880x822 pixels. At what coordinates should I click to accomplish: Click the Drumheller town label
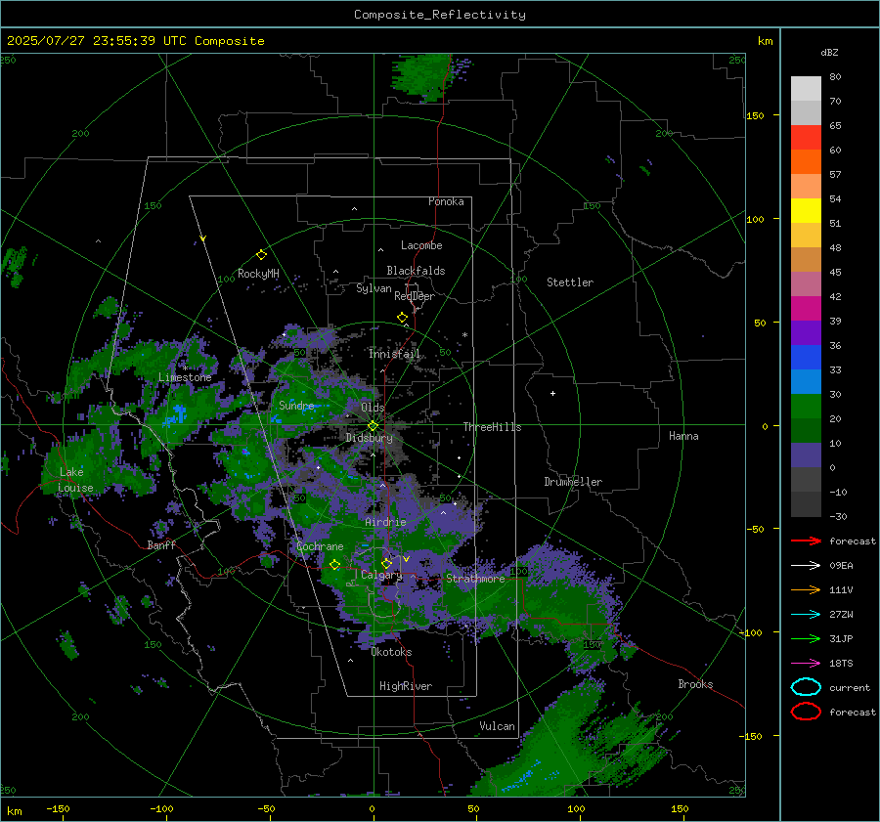click(x=573, y=482)
